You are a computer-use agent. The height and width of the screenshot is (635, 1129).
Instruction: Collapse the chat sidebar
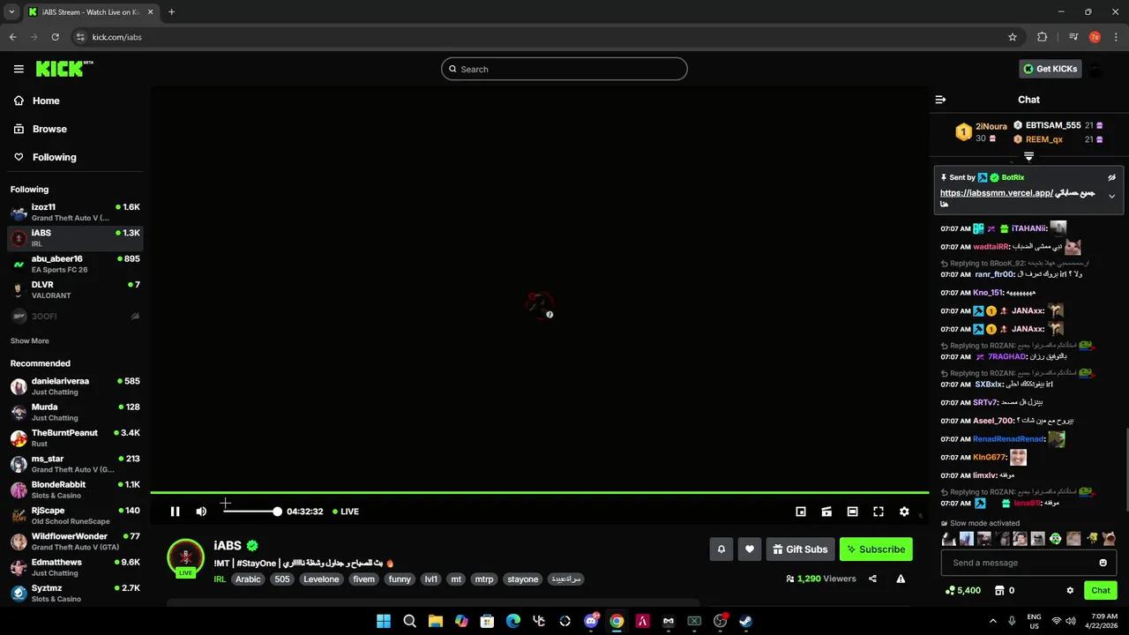(940, 100)
